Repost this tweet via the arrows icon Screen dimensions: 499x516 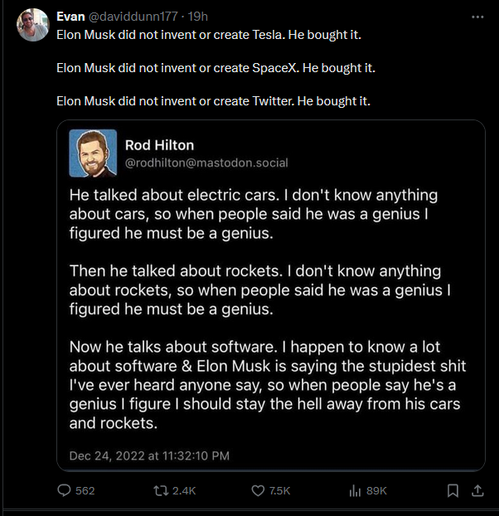[x=162, y=490]
